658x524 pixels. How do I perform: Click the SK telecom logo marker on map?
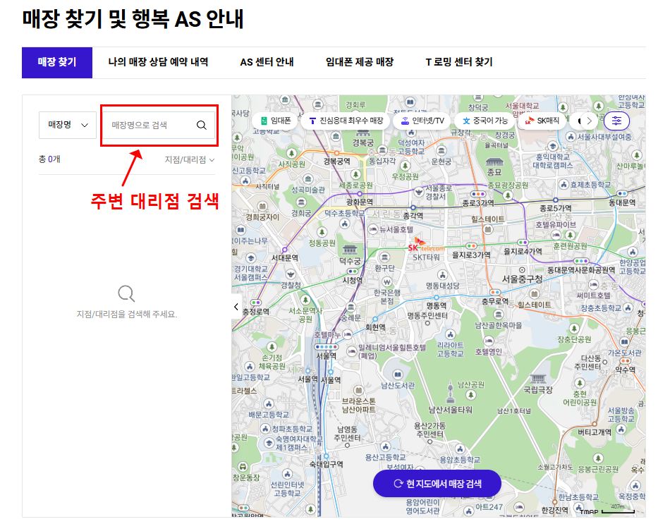pos(425,245)
